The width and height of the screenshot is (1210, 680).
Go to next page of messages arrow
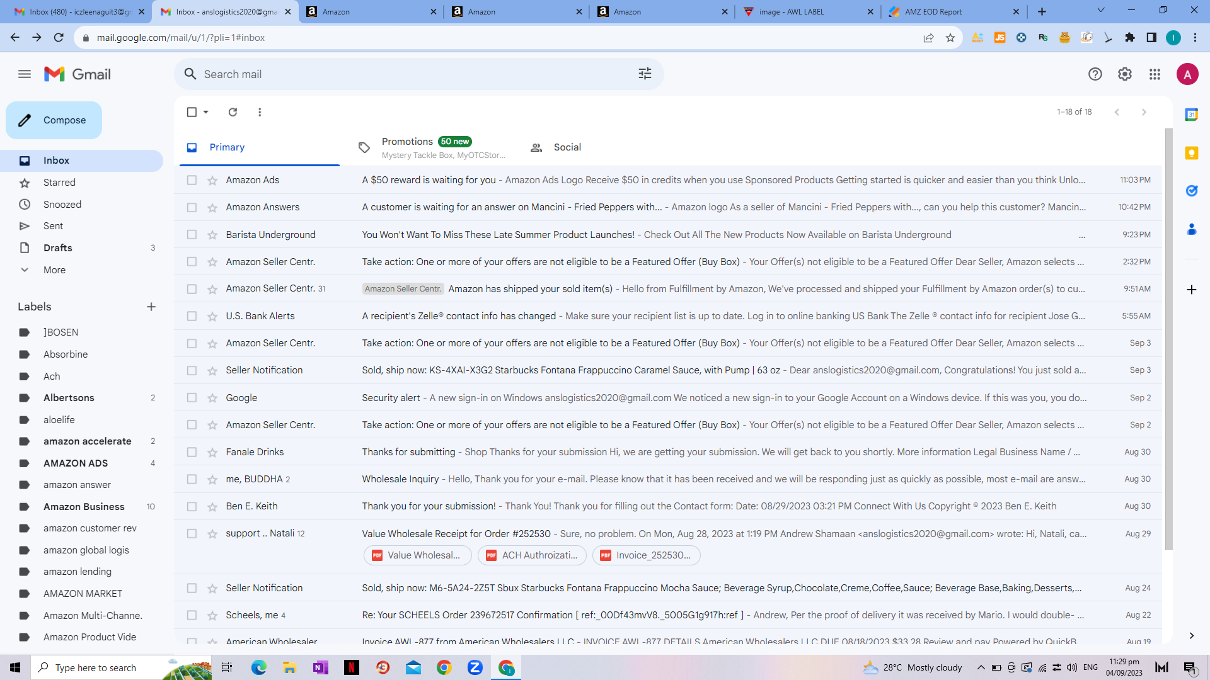[x=1144, y=112]
